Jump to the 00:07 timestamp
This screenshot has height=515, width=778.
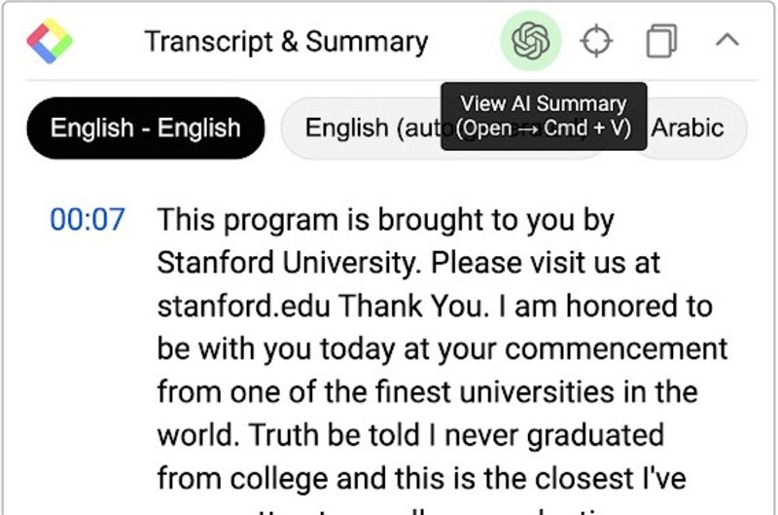click(88, 220)
